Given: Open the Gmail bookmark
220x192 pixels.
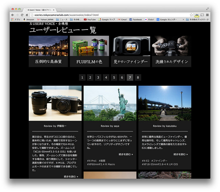Looking at the screenshot, I should point(122,20).
